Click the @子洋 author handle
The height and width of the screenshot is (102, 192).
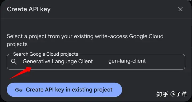pos(179,94)
